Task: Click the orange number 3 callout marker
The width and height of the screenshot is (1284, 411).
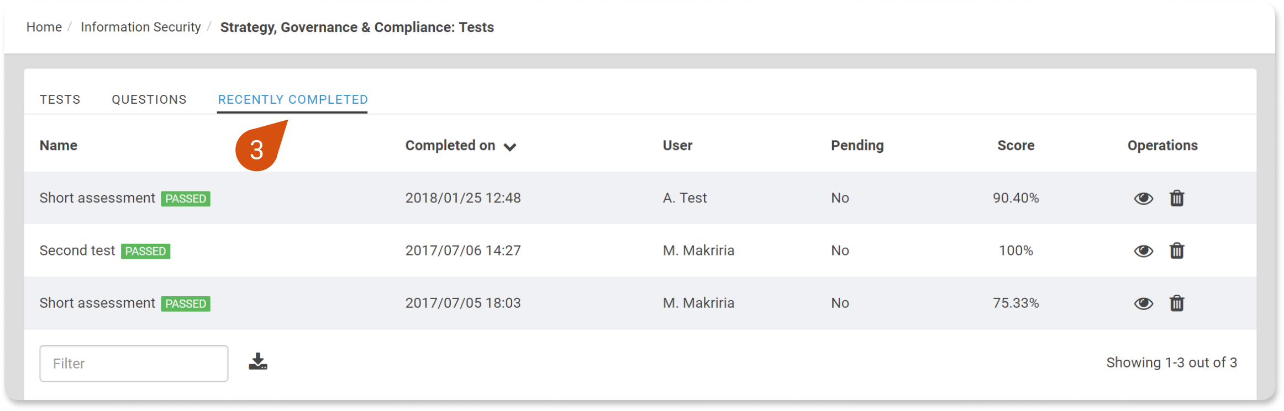Action: click(x=258, y=148)
